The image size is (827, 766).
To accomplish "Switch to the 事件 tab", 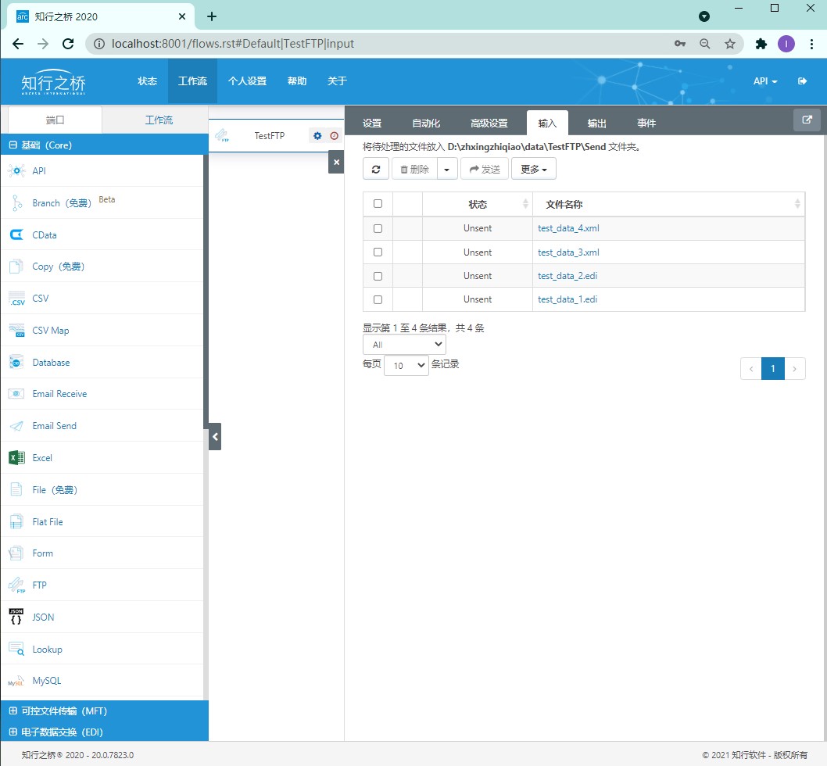I will pyautogui.click(x=646, y=123).
